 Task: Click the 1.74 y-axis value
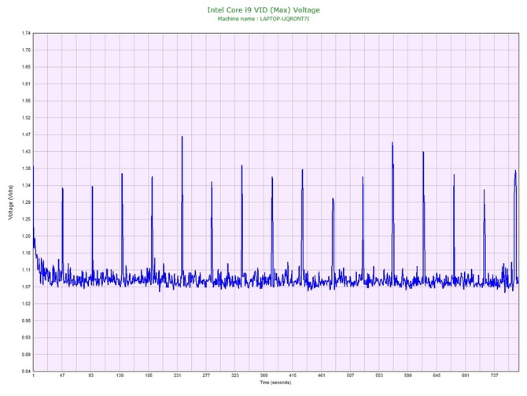[26, 33]
